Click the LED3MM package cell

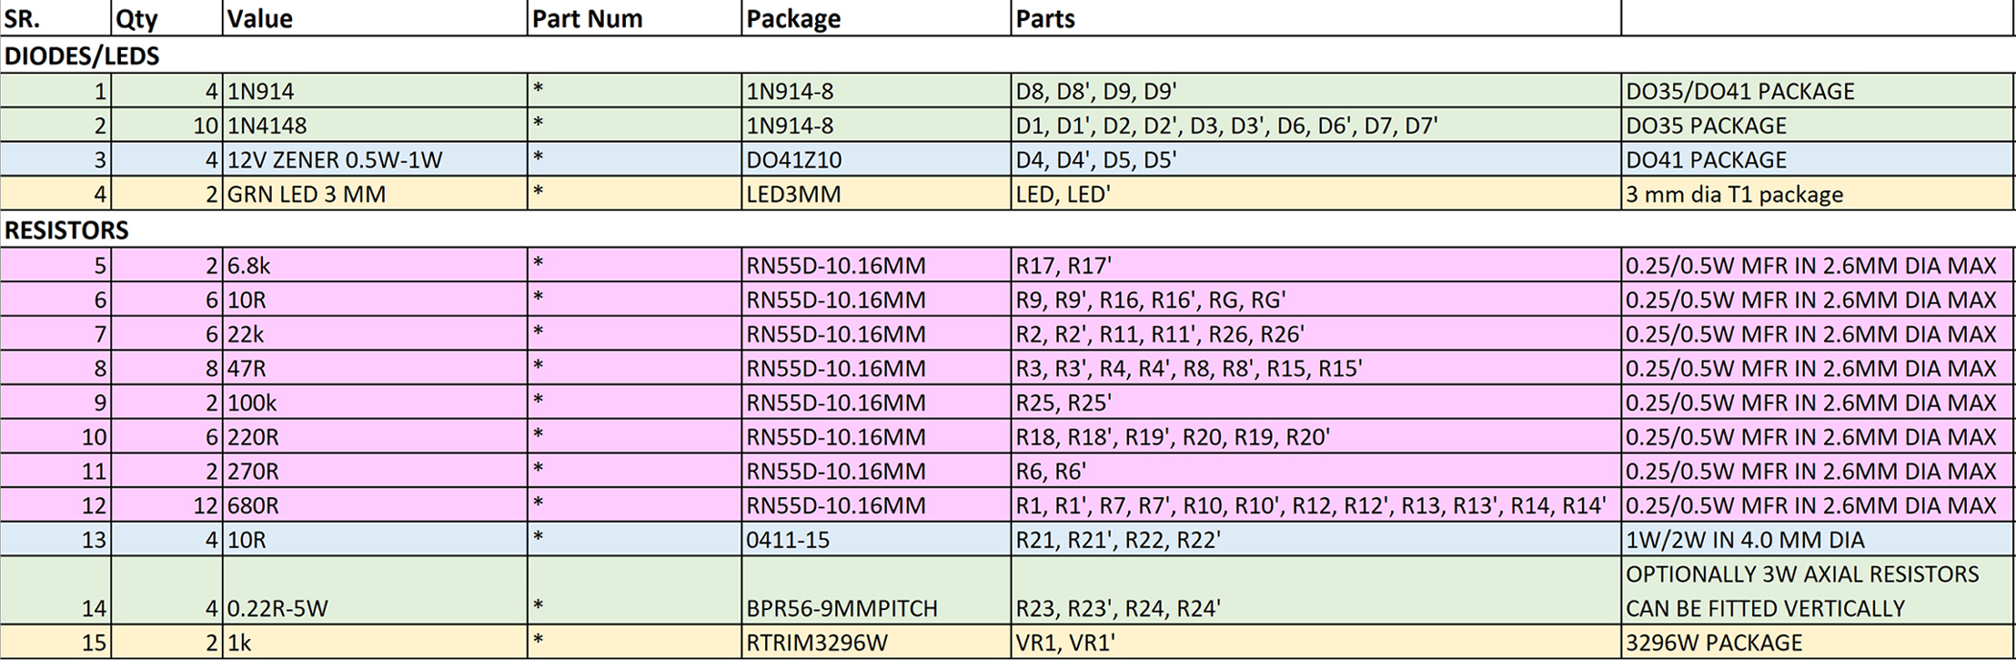point(876,194)
